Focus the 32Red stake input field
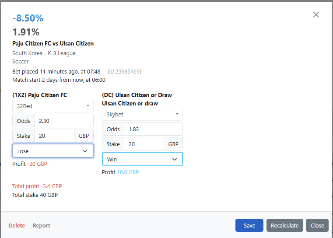Image resolution: width=333 pixels, height=238 pixels. pyautogui.click(x=54, y=136)
